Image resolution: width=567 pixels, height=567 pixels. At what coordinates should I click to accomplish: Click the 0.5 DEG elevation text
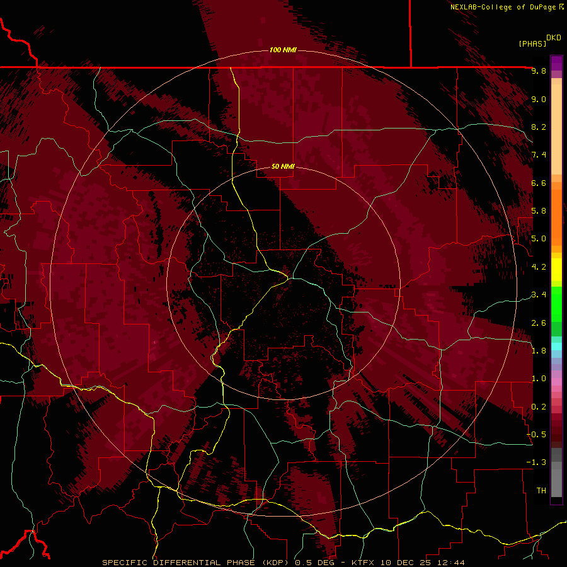[x=314, y=563]
